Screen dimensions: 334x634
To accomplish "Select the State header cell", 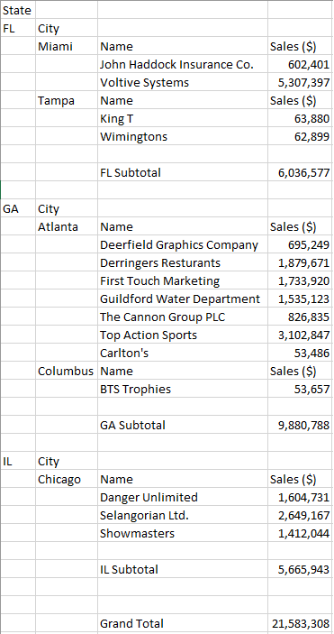I will (18, 10).
